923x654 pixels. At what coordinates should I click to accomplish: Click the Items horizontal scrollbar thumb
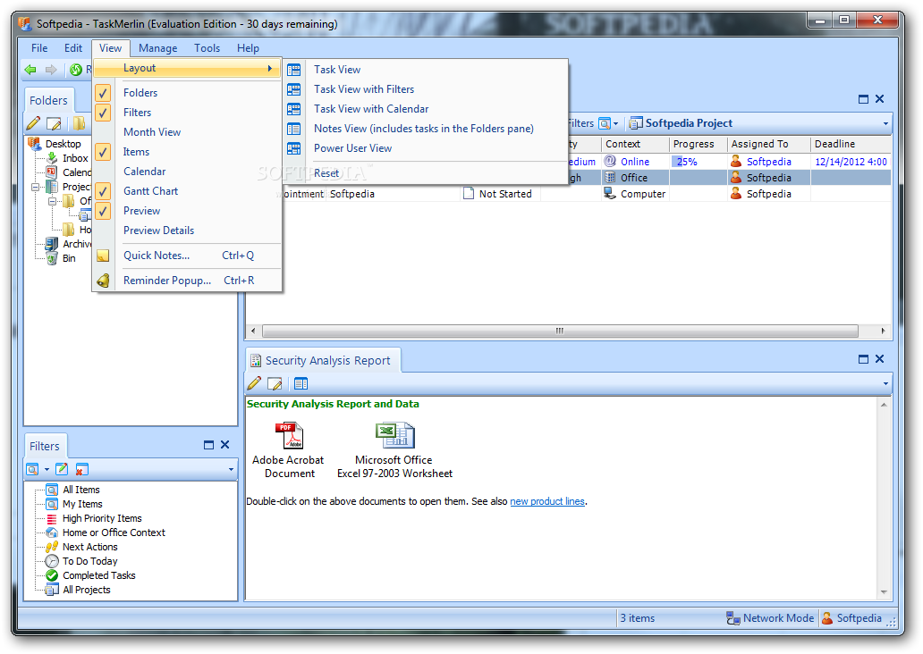click(x=560, y=331)
